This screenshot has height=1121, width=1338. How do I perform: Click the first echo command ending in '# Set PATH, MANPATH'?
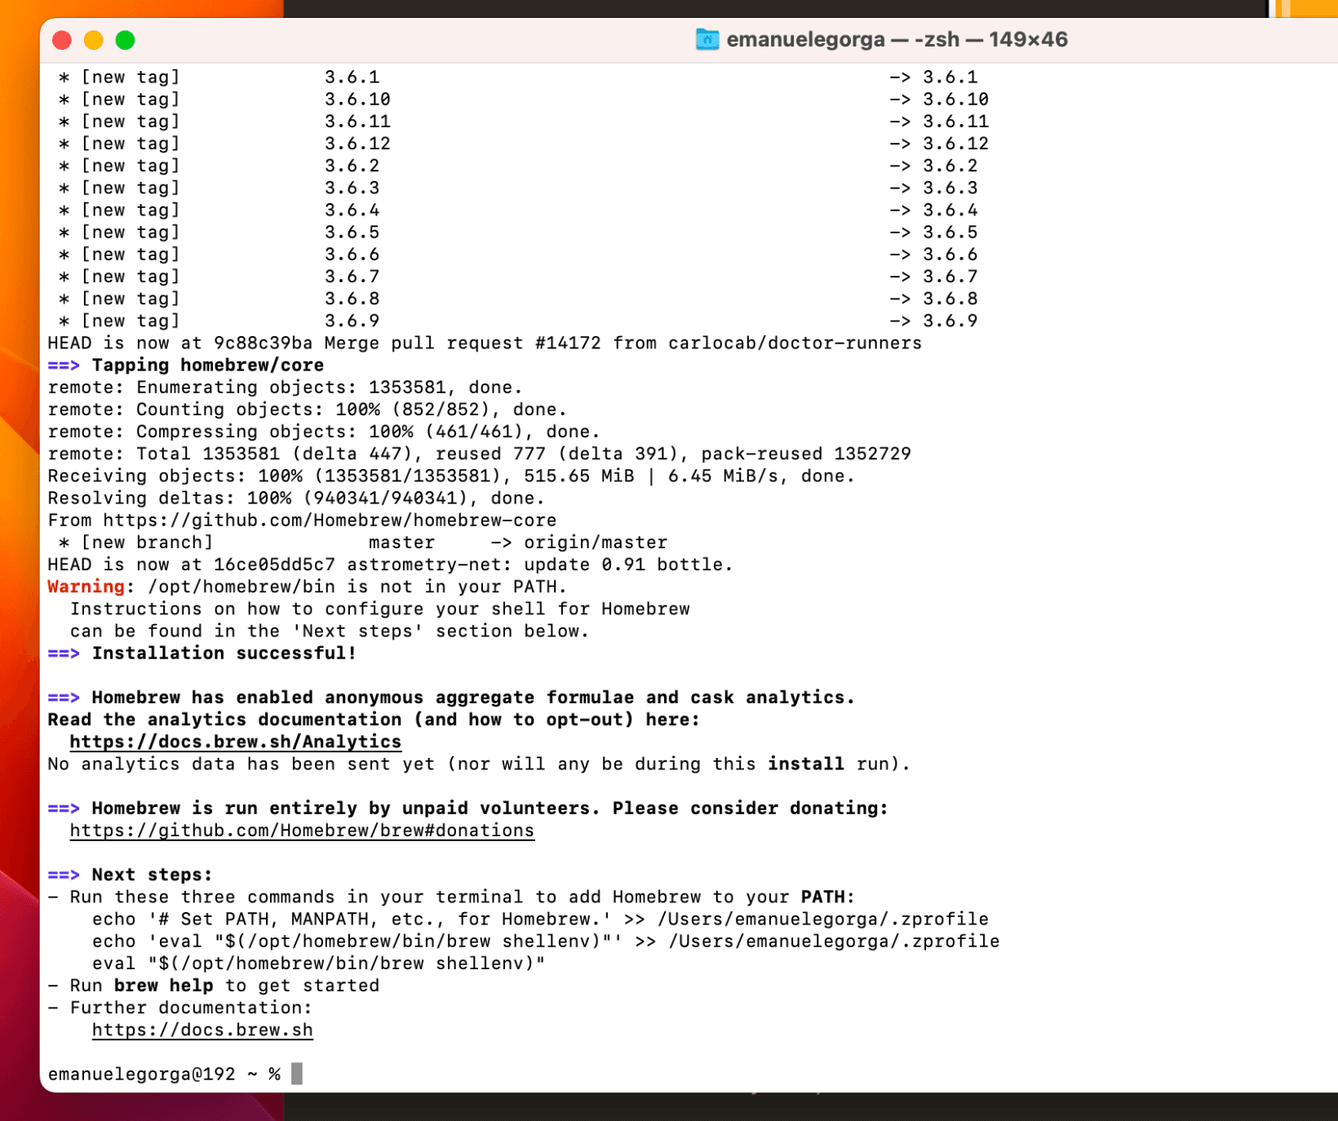[540, 919]
